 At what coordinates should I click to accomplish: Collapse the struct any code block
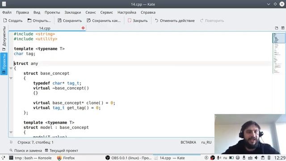pos(11,68)
